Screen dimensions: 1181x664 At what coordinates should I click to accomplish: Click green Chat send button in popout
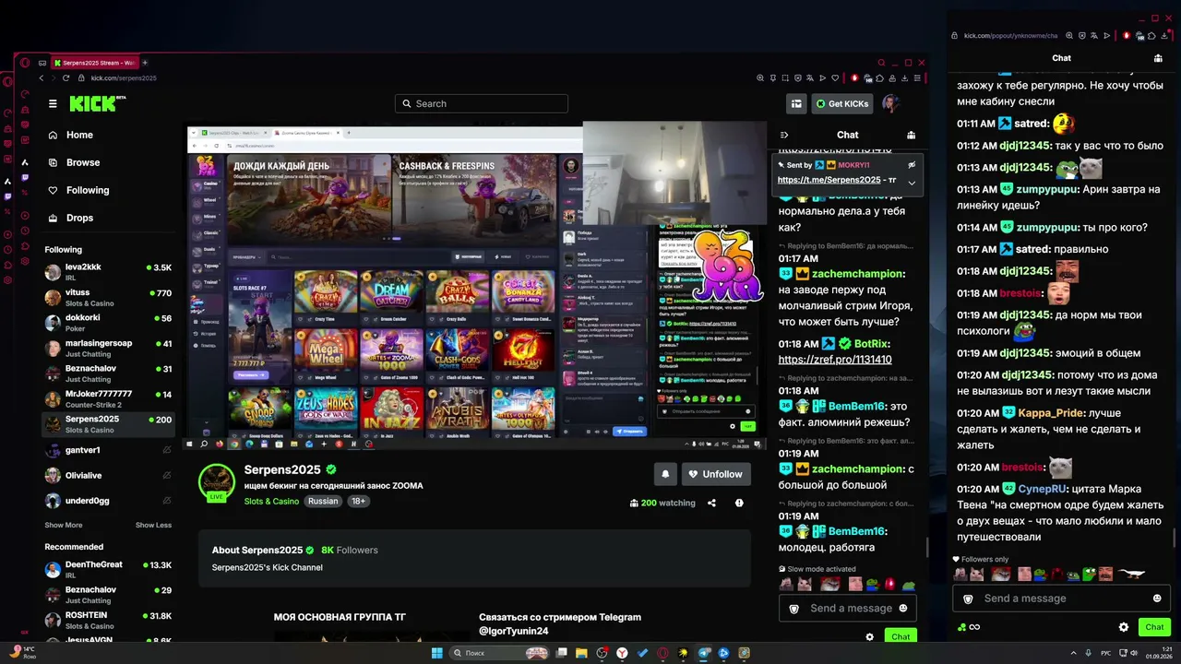point(1155,627)
